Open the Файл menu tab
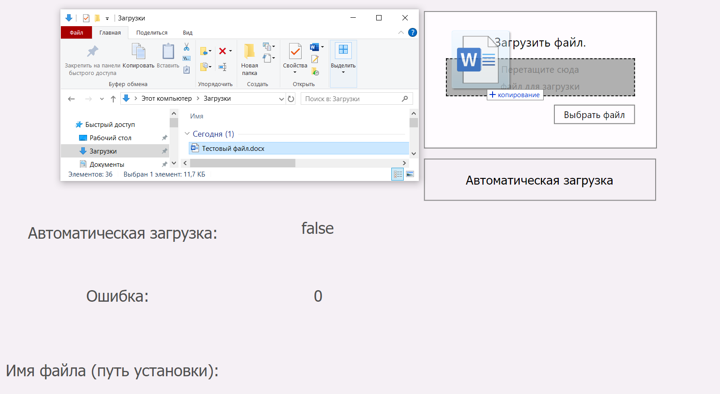This screenshot has height=394, width=720. 76,33
